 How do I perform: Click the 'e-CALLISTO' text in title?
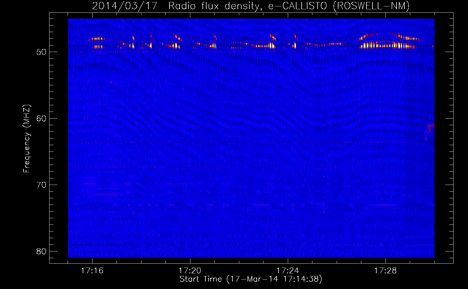tap(297, 6)
